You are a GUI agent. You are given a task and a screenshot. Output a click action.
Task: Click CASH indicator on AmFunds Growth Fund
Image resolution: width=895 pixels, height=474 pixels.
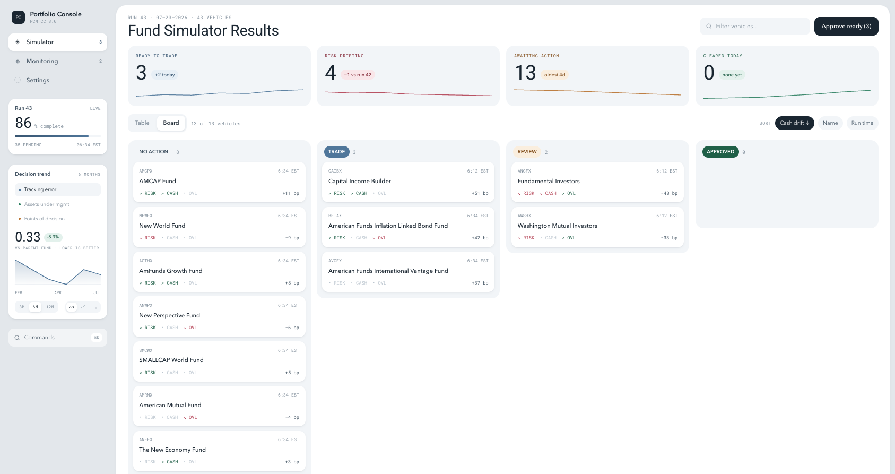(170, 283)
